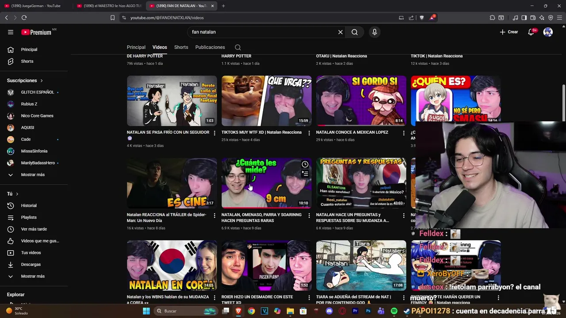Click the browser address bar URL
The image size is (566, 318).
[x=167, y=18]
